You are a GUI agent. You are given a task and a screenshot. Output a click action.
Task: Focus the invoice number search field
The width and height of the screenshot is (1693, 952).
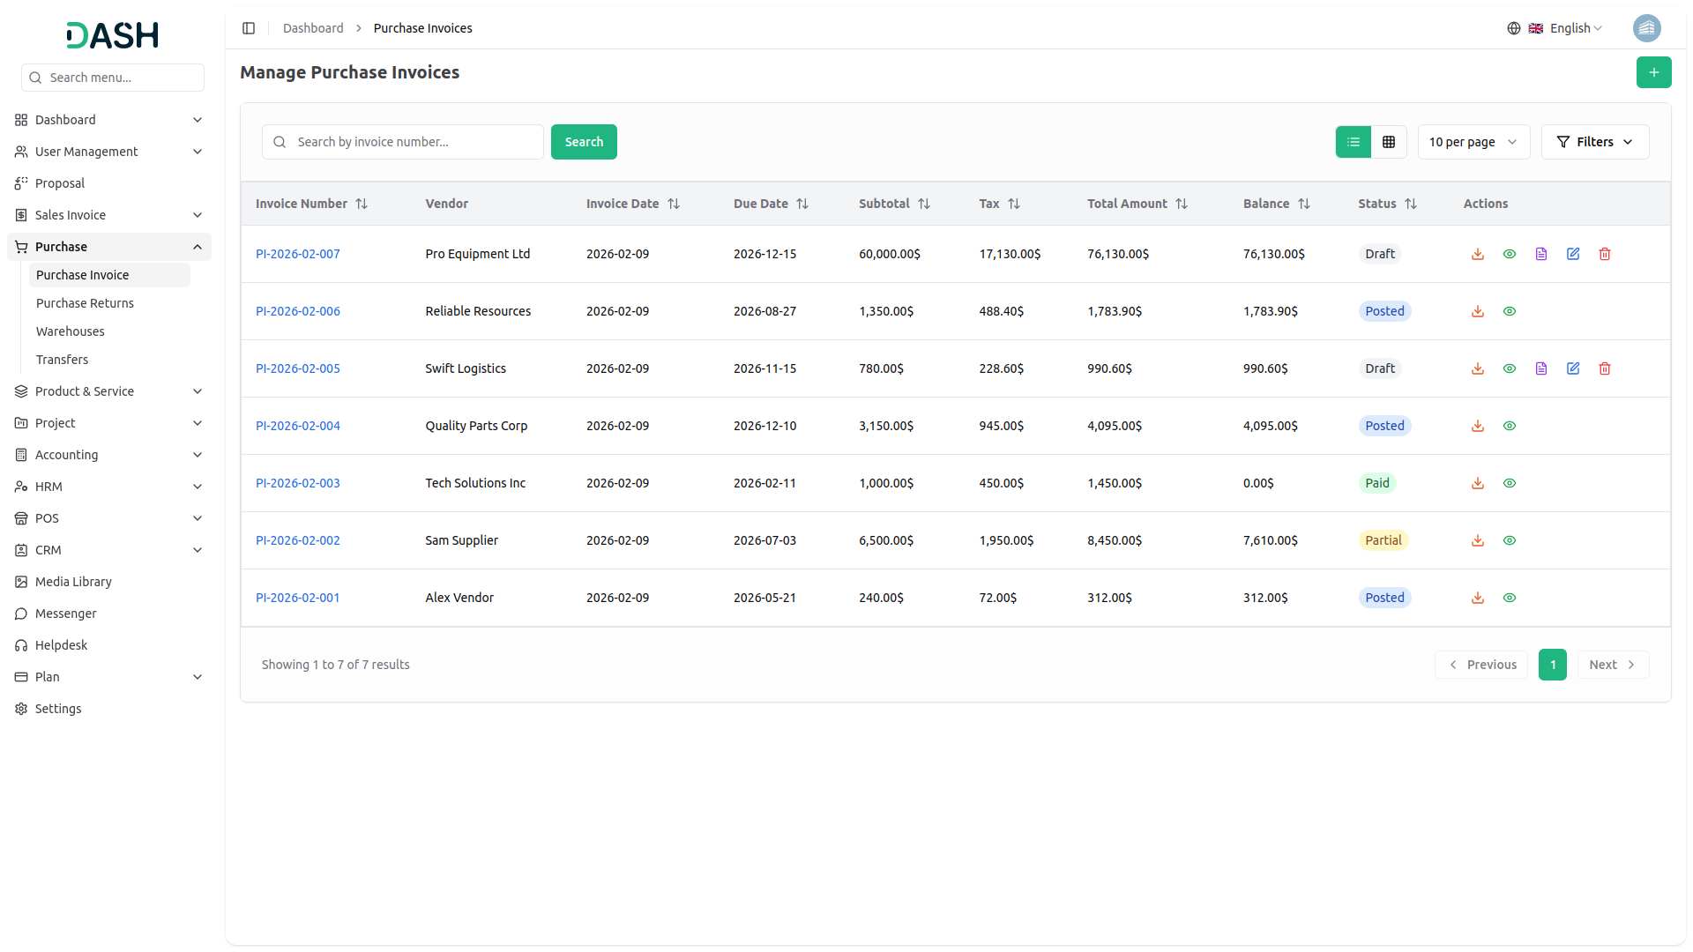click(414, 142)
